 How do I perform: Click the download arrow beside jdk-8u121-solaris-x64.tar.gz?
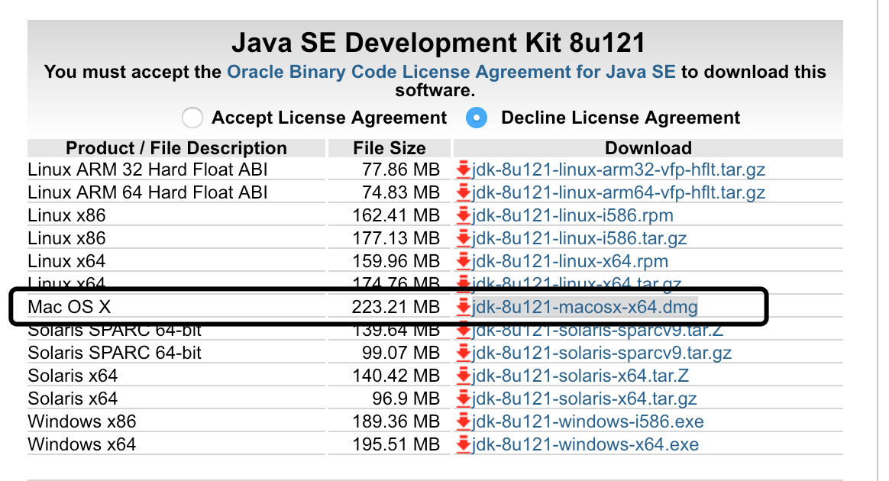click(463, 399)
